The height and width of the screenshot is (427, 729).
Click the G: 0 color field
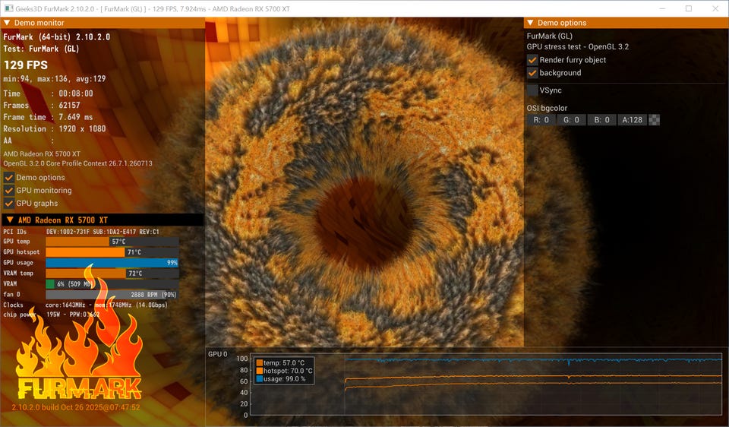point(571,120)
